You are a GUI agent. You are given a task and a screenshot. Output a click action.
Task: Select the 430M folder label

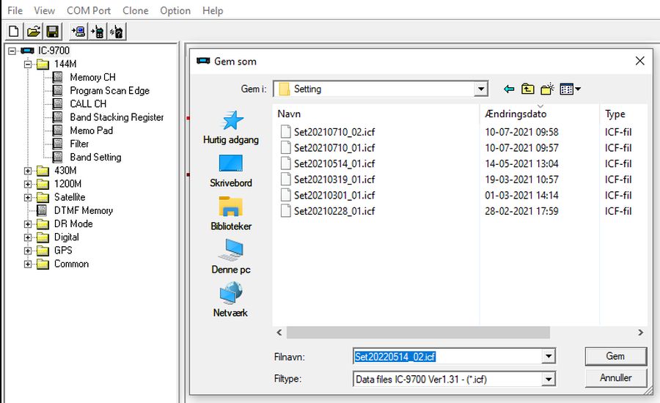coord(65,171)
